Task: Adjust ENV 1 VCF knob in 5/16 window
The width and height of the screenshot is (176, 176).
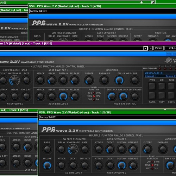Action: 170,165
